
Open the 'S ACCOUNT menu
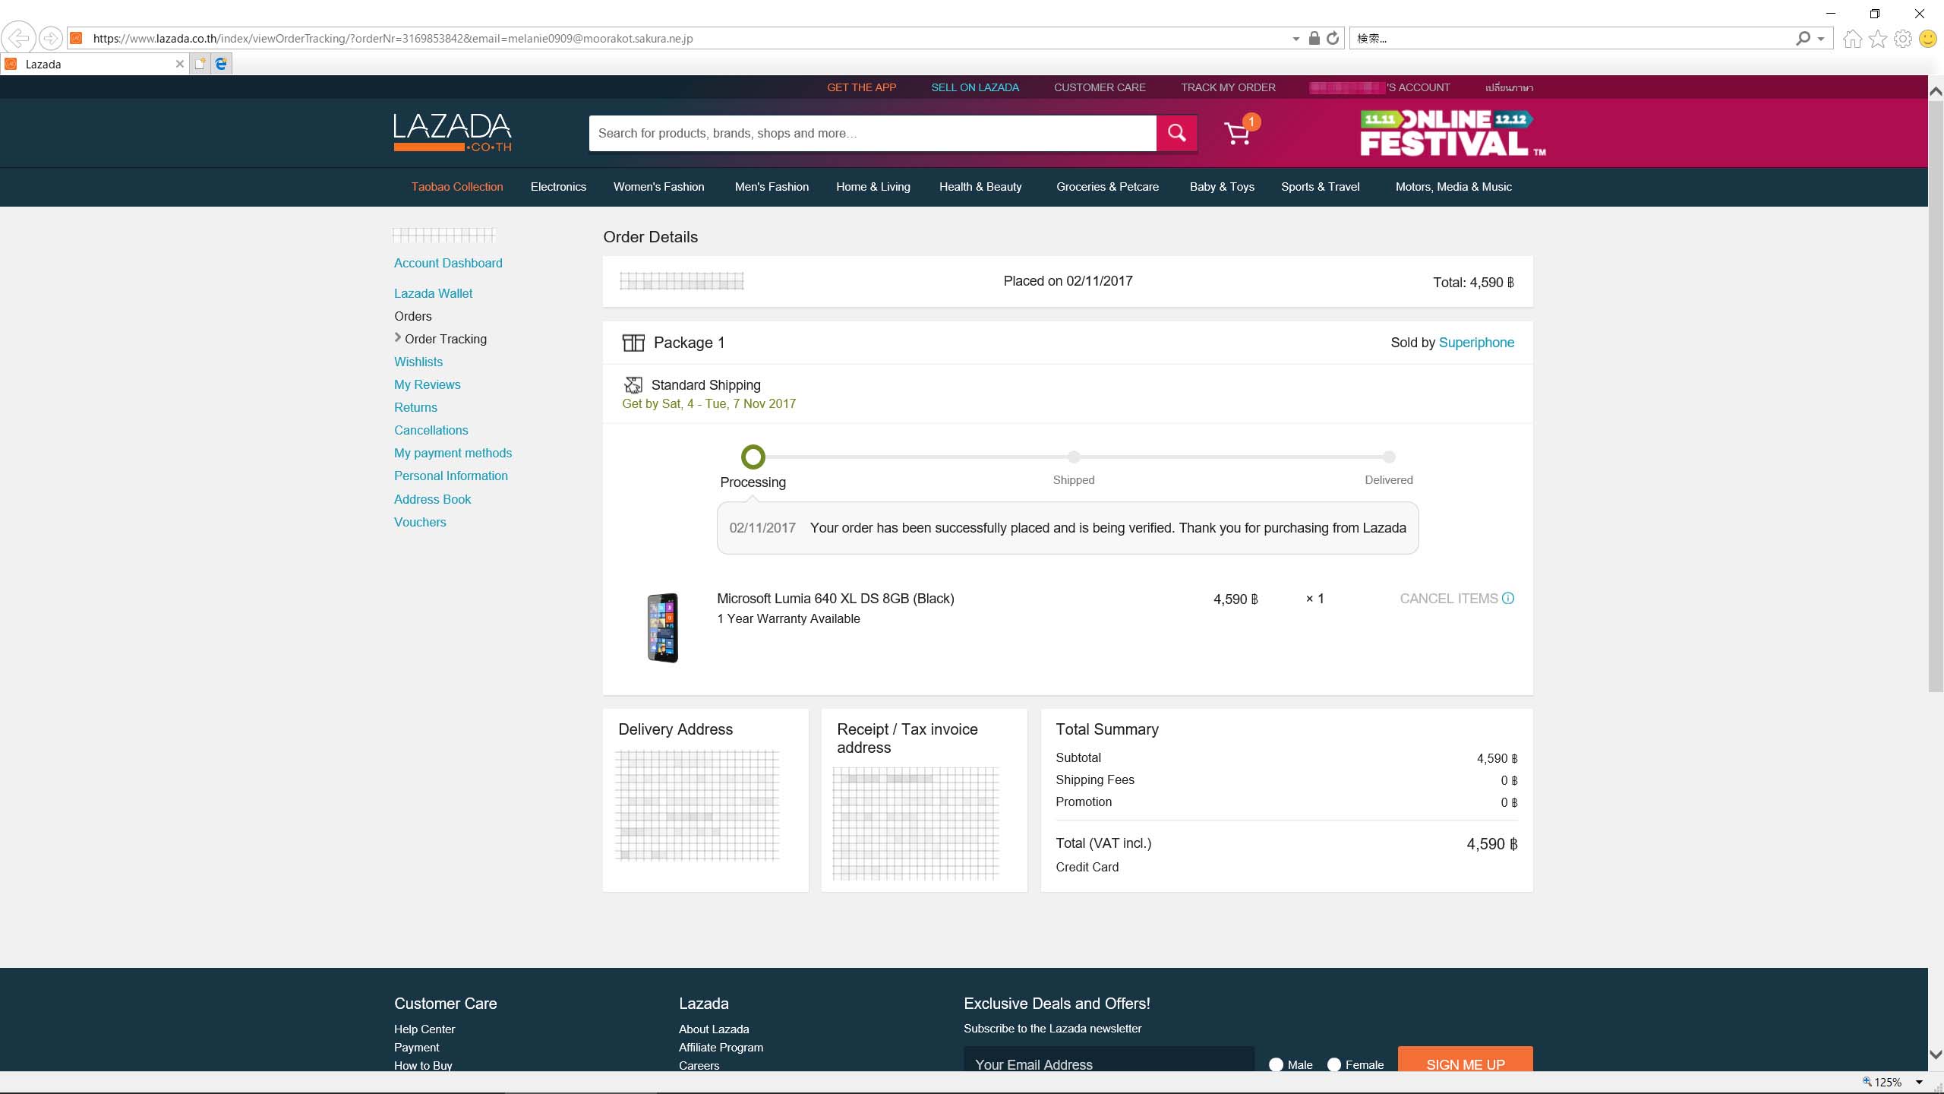point(1380,87)
